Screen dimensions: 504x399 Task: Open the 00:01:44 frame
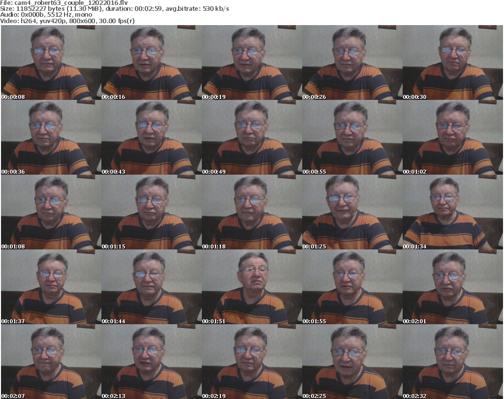point(152,287)
